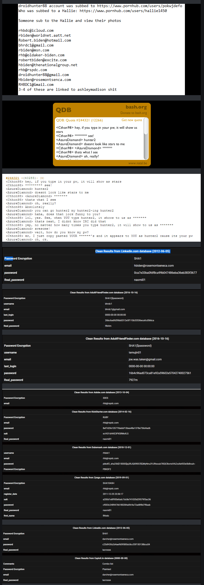Click the Zynga.com database (2019-09-01) header
The width and height of the screenshot is (204, 585).
102,477
